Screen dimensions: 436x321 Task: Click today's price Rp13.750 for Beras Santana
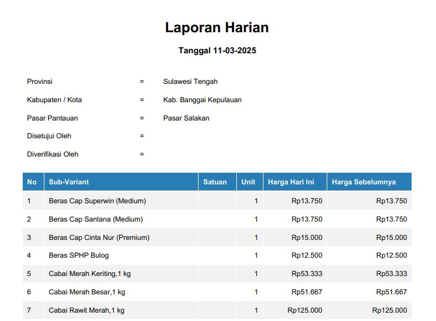coord(307,219)
